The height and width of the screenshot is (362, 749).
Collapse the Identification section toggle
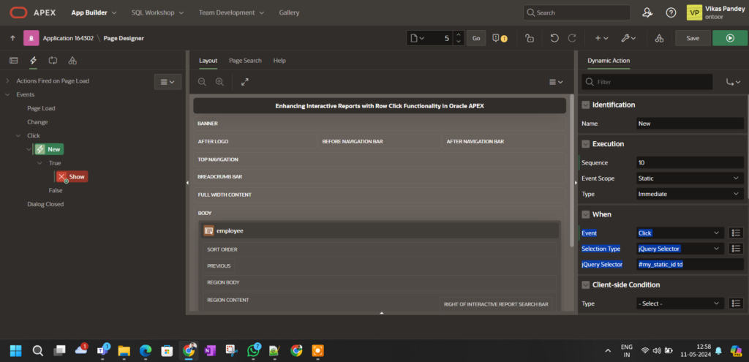pos(585,105)
